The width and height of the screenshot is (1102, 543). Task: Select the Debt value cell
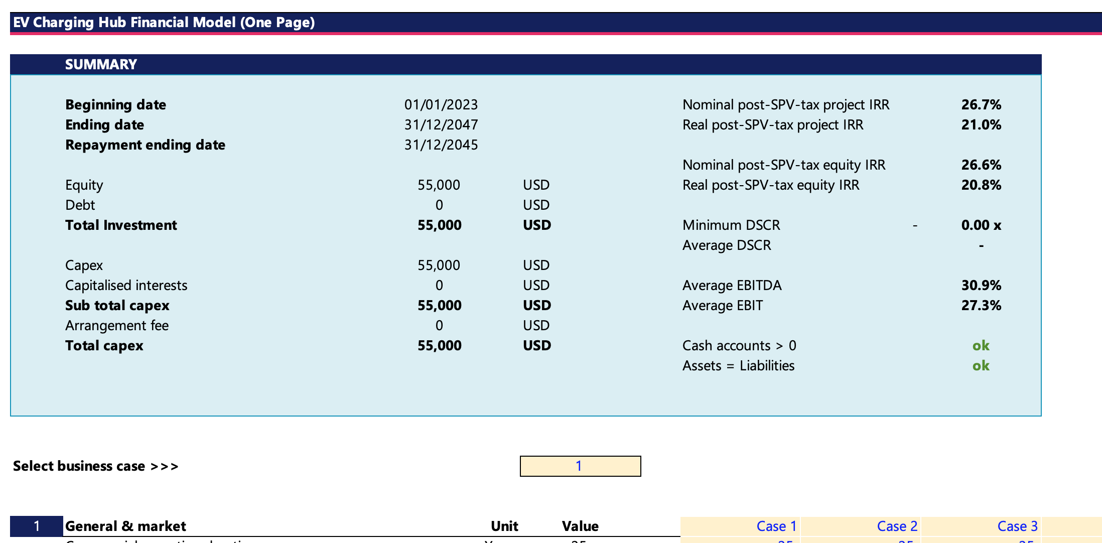(439, 205)
